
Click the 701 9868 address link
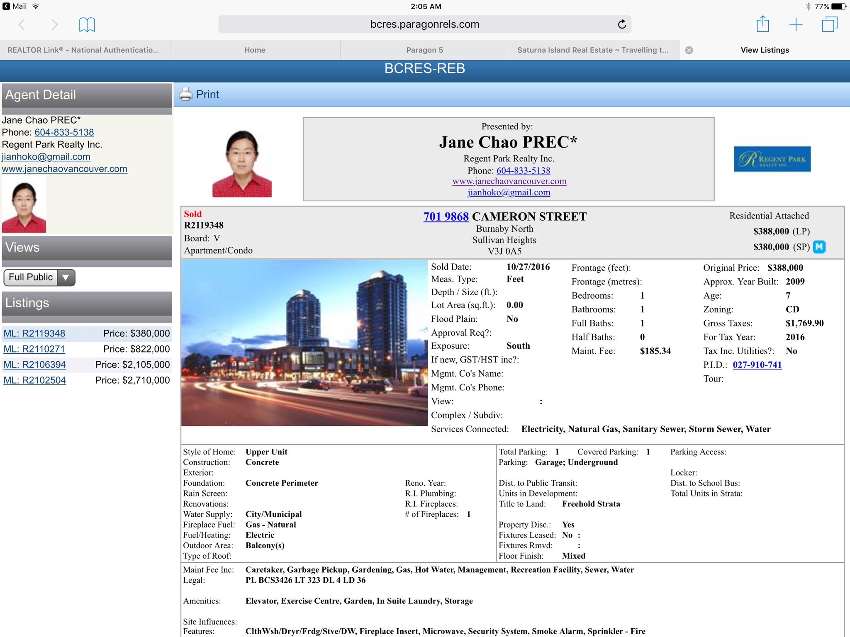click(446, 216)
